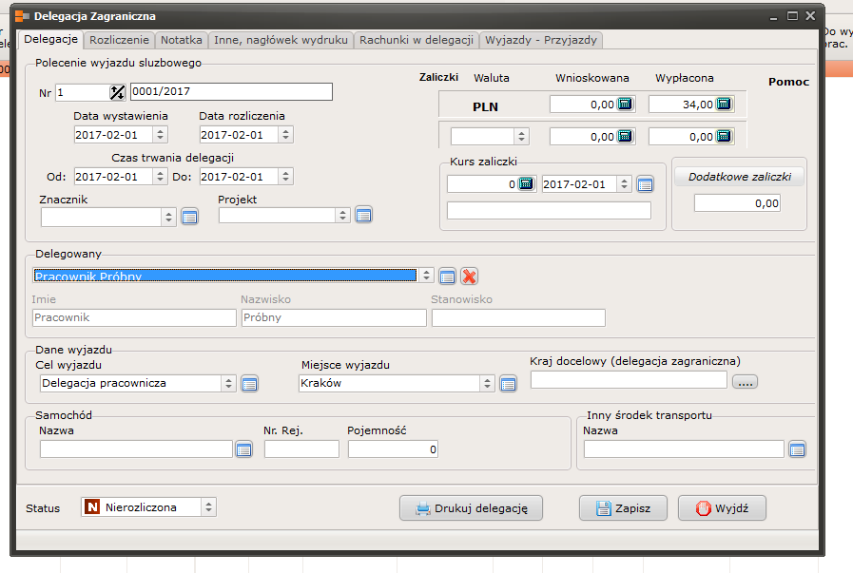Switch to the Delegacje tab

tap(50, 39)
